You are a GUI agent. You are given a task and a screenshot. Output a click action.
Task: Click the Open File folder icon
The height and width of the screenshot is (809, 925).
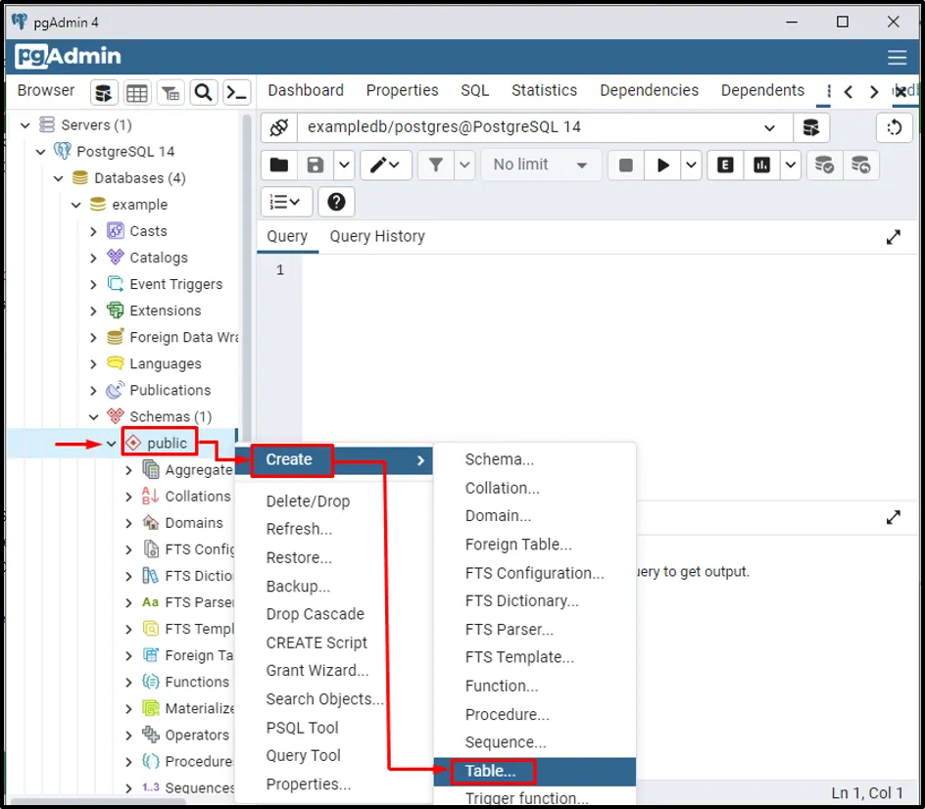coord(279,165)
